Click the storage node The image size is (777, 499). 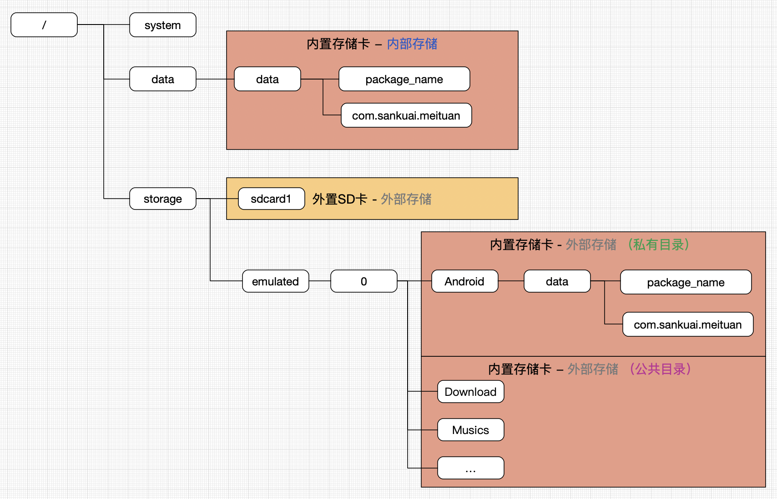(163, 199)
